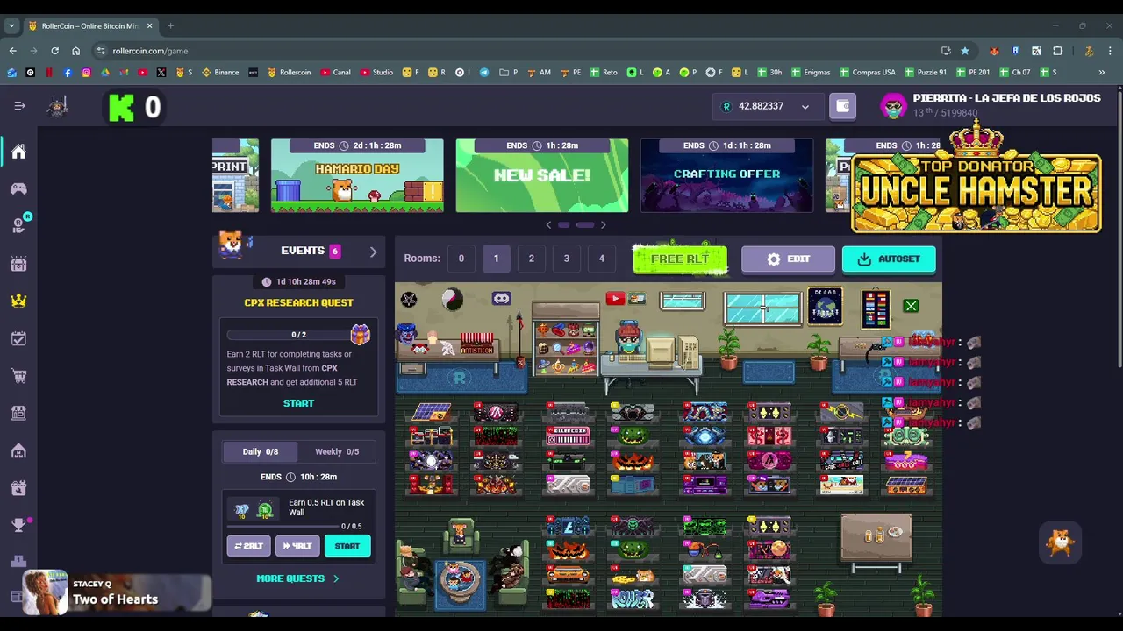Click the earn RLT hand icon in sidebar
The height and width of the screenshot is (631, 1123).
click(x=18, y=226)
